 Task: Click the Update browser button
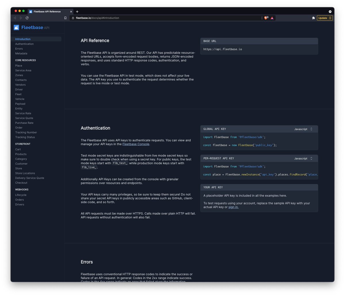[x=325, y=18]
